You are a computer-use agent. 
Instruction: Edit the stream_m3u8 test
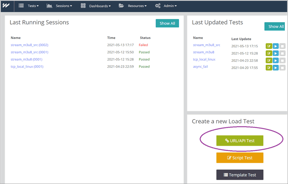(269, 53)
